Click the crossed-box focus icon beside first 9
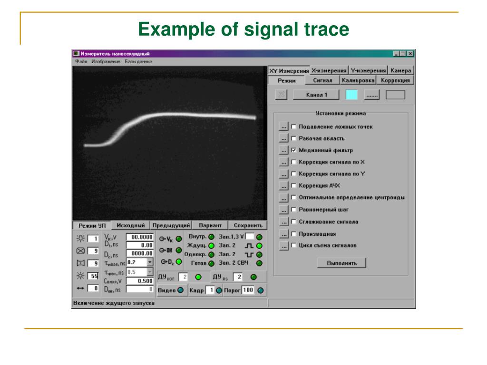This screenshot has width=487, height=365. pos(80,251)
